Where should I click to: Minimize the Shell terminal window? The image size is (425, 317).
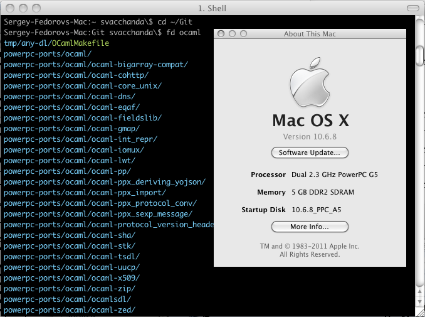coord(23,8)
